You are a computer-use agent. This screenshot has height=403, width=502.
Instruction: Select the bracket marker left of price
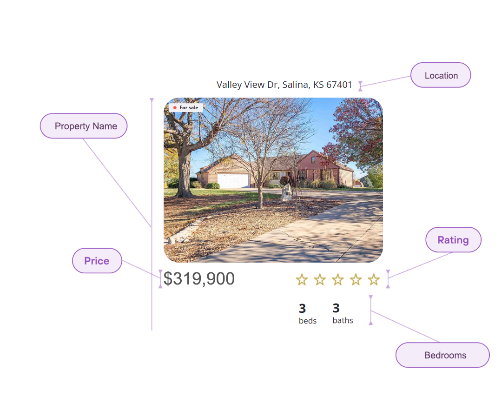click(160, 279)
